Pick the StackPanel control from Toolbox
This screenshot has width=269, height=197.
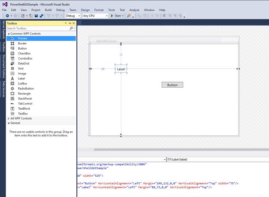tap(41, 98)
